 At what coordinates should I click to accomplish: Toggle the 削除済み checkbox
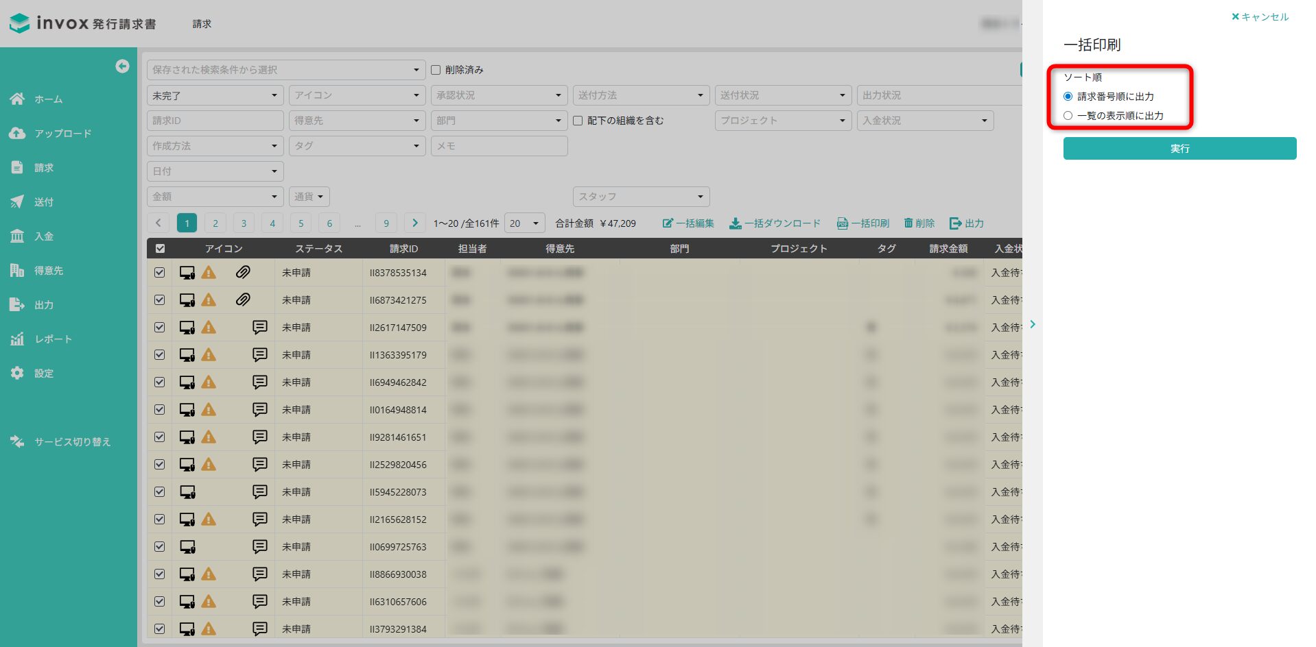point(436,70)
